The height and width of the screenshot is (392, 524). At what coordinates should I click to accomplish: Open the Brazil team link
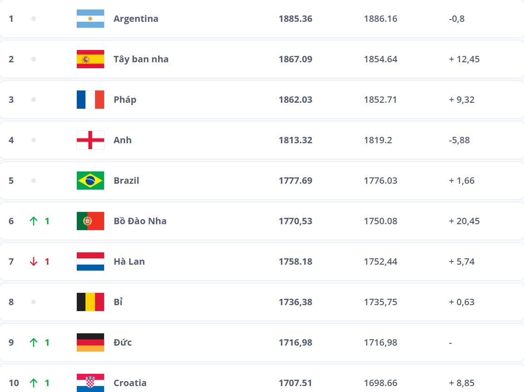pos(126,181)
